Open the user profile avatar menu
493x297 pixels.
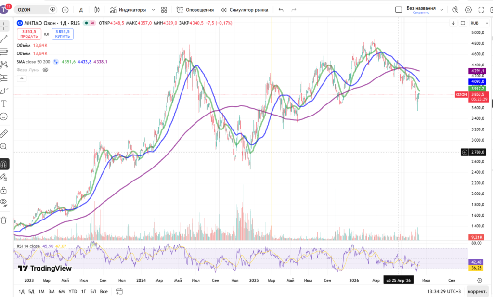[x=4, y=9]
